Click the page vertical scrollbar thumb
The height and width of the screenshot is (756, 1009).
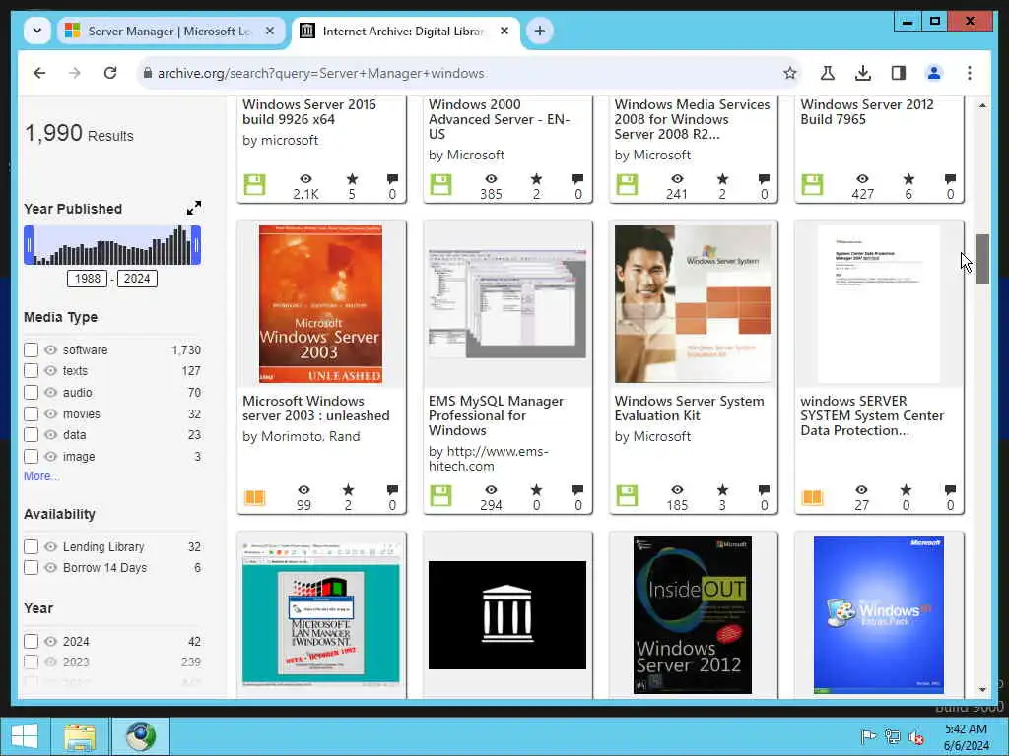click(x=982, y=259)
